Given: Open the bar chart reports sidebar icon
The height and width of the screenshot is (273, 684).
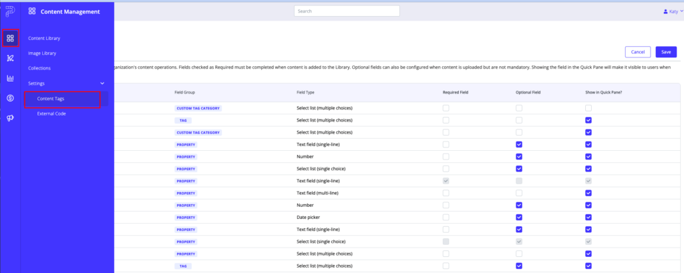Looking at the screenshot, I should point(11,79).
